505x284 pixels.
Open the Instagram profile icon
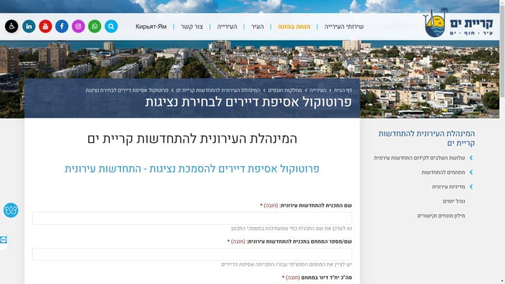(78, 26)
